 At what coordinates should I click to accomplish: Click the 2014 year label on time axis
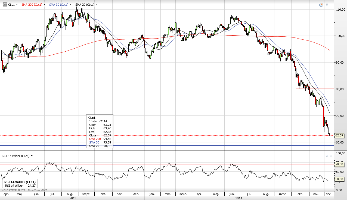point(238,198)
